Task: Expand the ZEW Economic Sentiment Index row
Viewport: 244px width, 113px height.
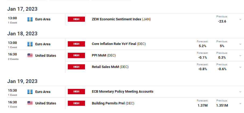Action: click(241, 19)
